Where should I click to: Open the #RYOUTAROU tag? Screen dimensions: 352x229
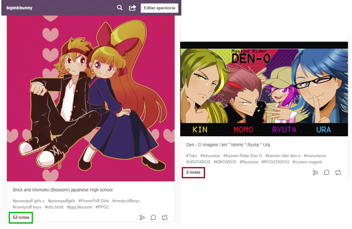coord(275,162)
